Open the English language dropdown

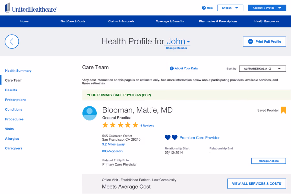(x=230, y=8)
